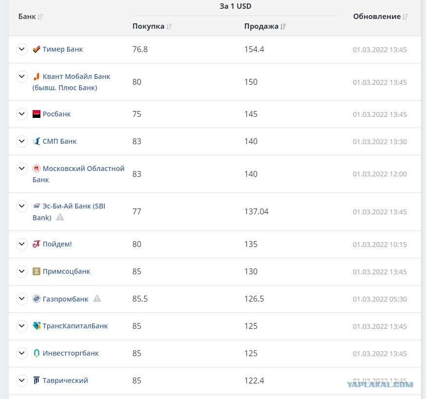
Task: Open the Газпромбанк link
Action: (65, 299)
